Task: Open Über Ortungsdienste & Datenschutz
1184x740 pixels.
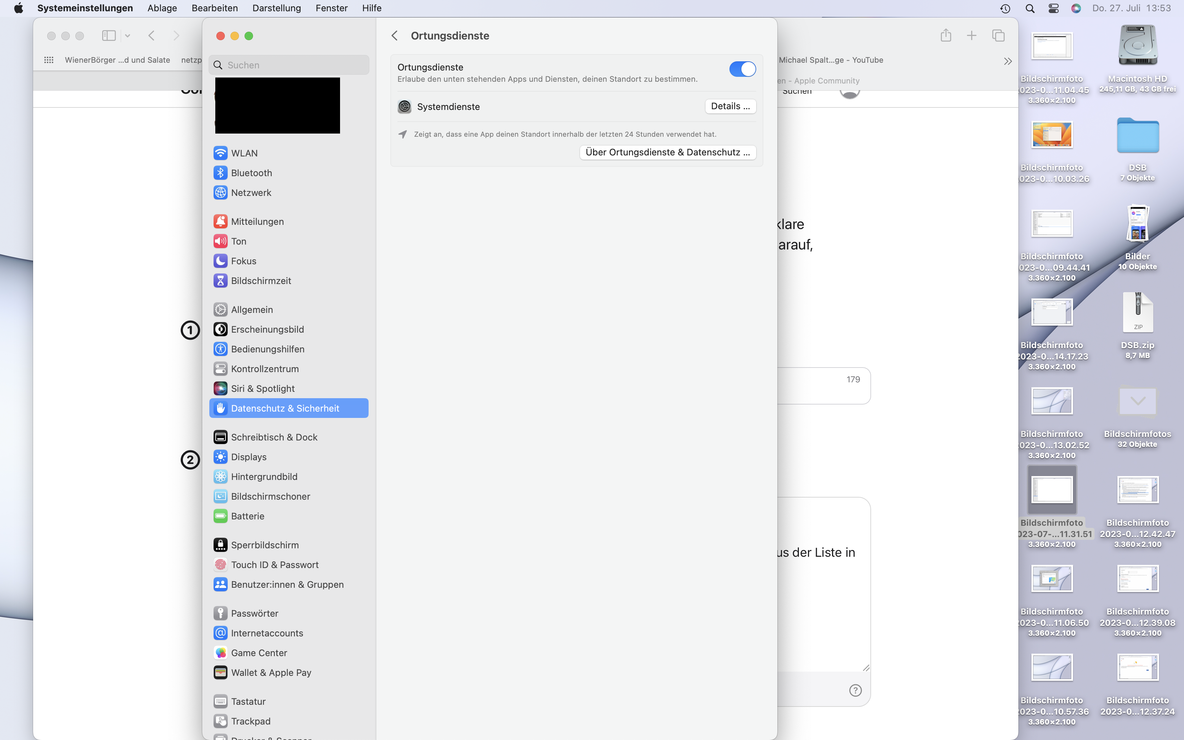Action: [667, 152]
